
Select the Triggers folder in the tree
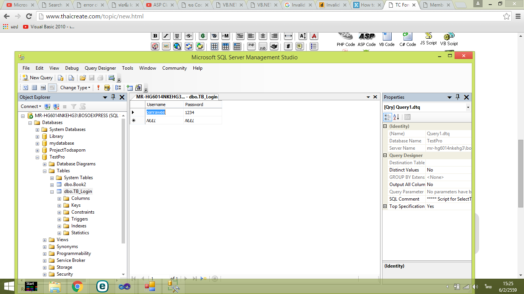coord(79,219)
